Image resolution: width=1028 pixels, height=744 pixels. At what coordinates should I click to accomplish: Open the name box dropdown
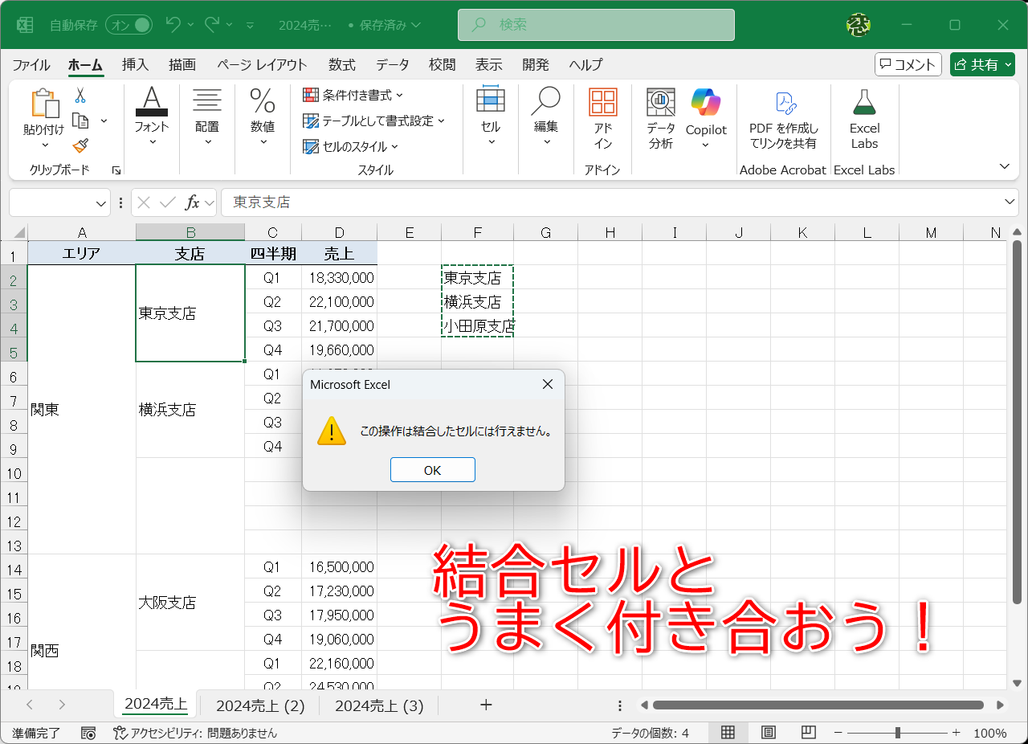[x=100, y=202]
